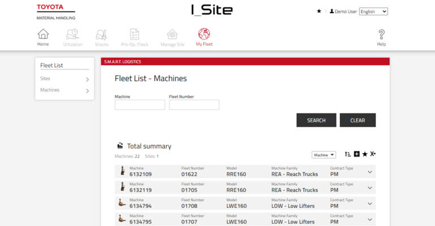
Task: Expand the row for machine 6134794
Action: [370, 203]
